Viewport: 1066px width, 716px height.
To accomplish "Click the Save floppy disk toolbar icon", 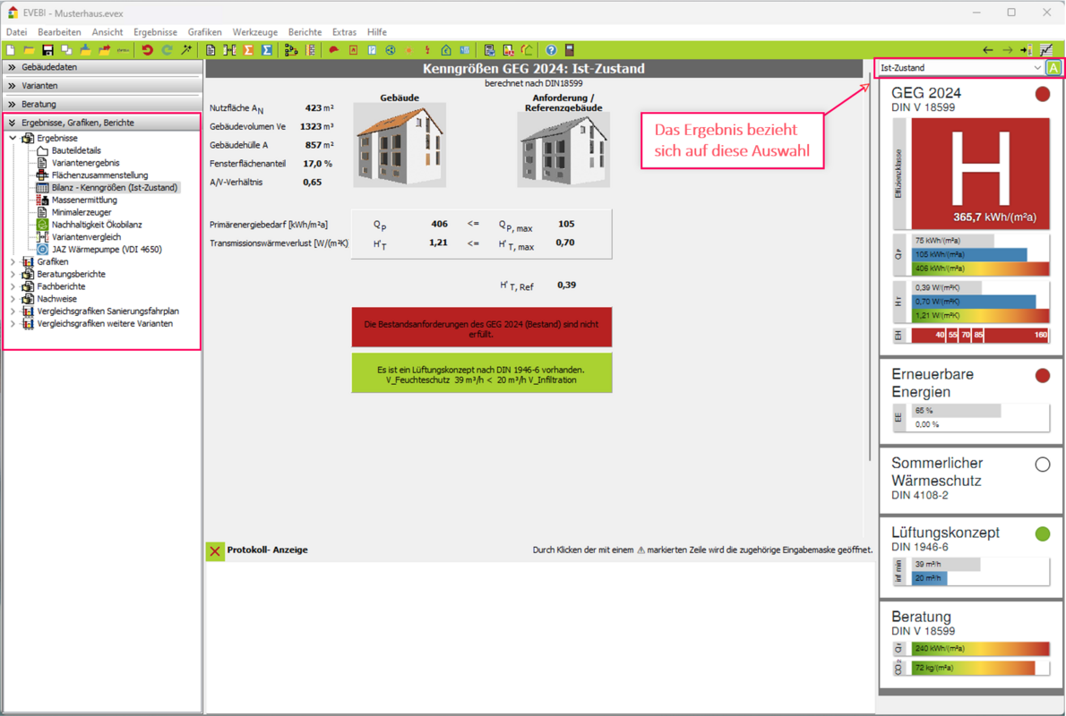I will click(47, 50).
